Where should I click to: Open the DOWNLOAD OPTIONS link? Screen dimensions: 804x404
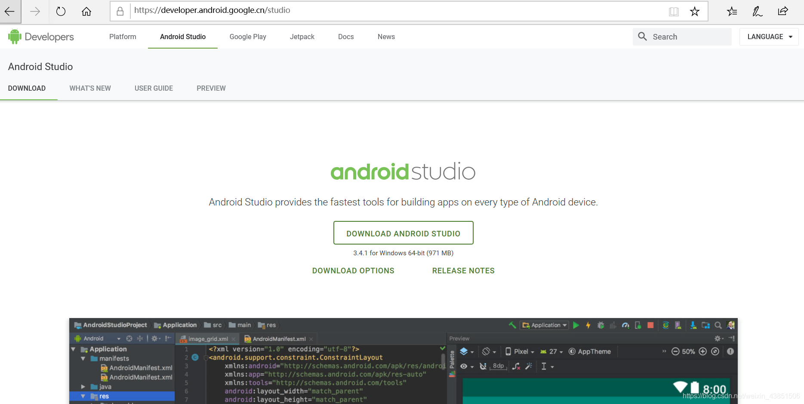[x=353, y=271]
